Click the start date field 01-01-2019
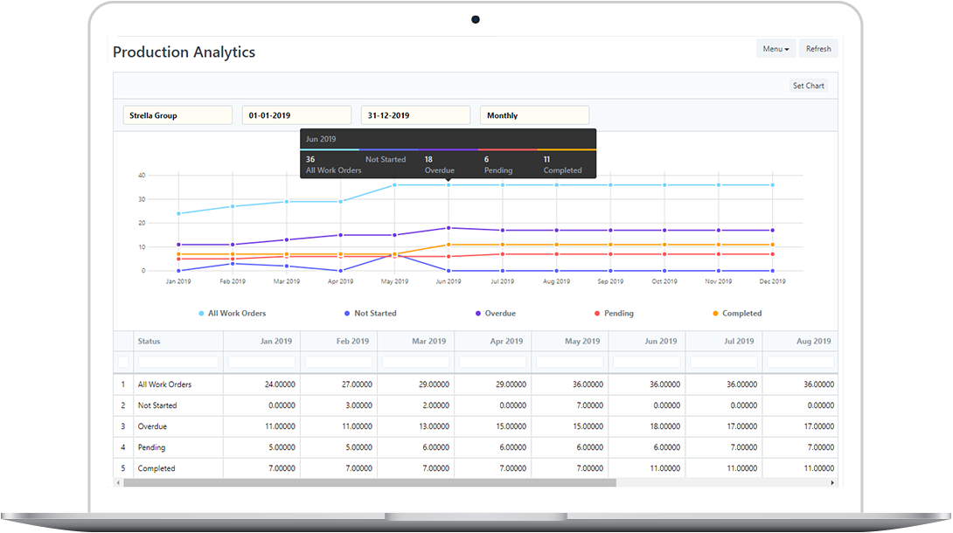The image size is (953, 533). pyautogui.click(x=296, y=115)
